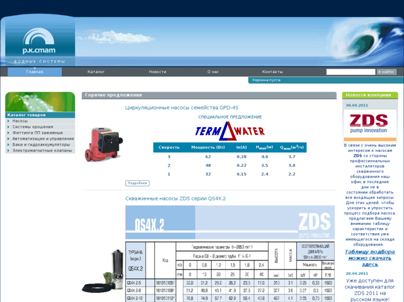The height and width of the screenshot is (302, 404).
Task: Click the 29.04.2011 news date
Action: click(x=357, y=273)
